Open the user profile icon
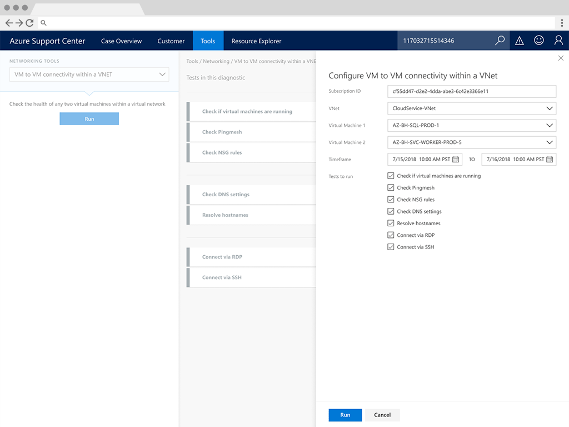 click(558, 40)
